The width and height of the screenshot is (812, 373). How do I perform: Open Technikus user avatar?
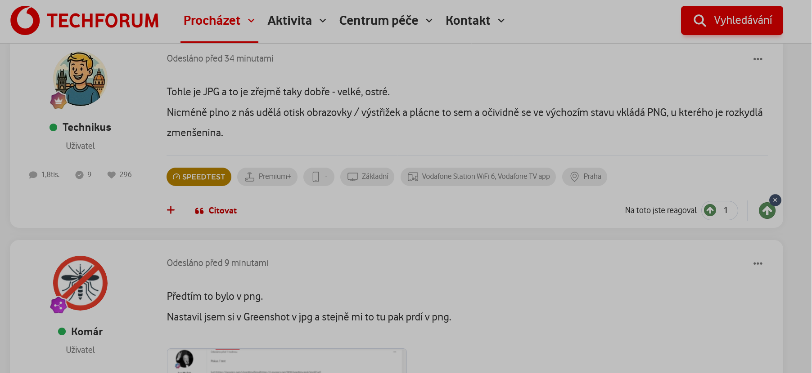tap(80, 79)
